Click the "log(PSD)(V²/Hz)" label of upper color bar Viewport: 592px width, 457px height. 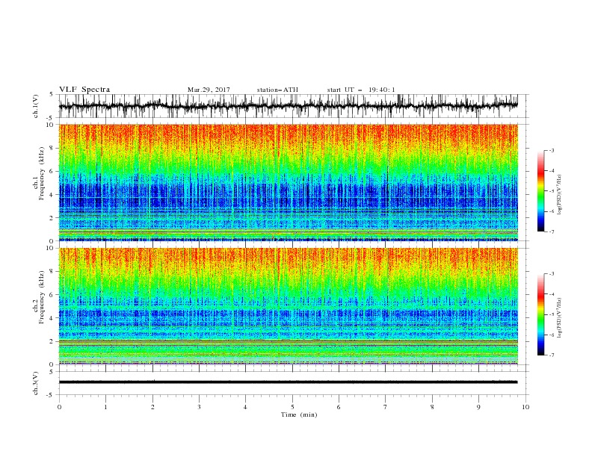point(559,195)
